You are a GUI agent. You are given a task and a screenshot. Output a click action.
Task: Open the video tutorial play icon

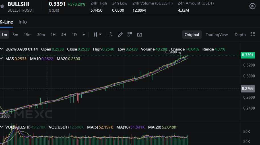click(x=252, y=6)
